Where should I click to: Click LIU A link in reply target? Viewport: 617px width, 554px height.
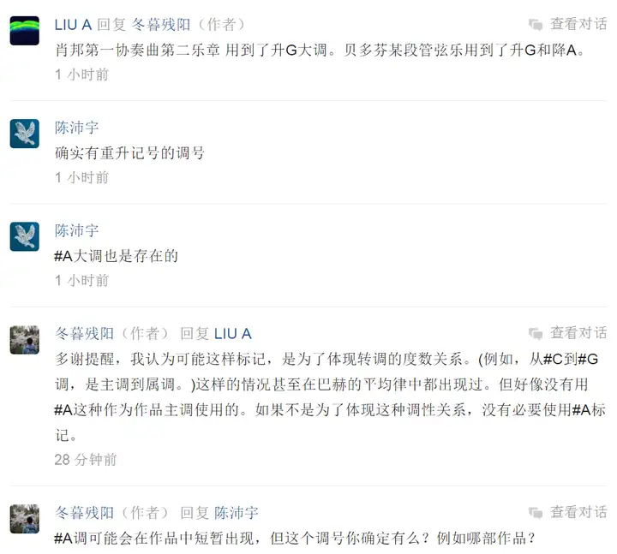pos(233,334)
